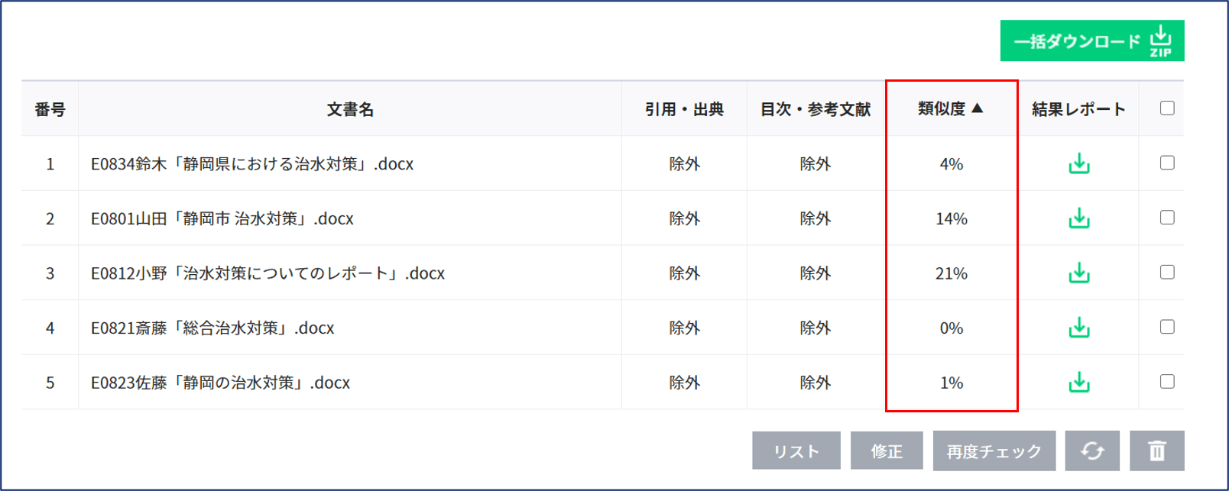Click the リスト button
This screenshot has width=1229, height=491.
pyautogui.click(x=796, y=451)
